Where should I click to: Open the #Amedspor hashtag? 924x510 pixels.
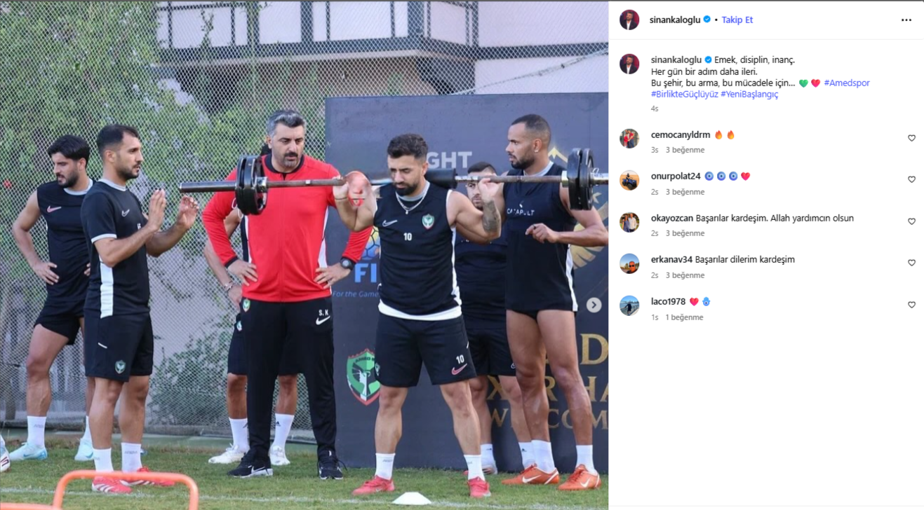click(847, 83)
